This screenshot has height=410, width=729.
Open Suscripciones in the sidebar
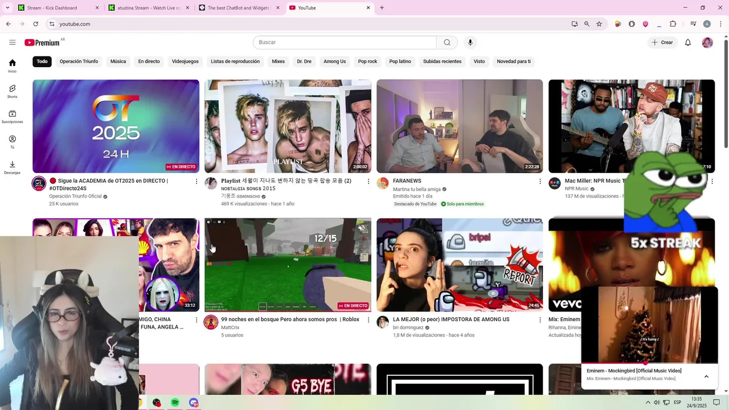(x=12, y=117)
